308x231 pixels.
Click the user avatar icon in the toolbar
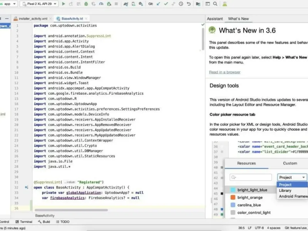(224, 4)
